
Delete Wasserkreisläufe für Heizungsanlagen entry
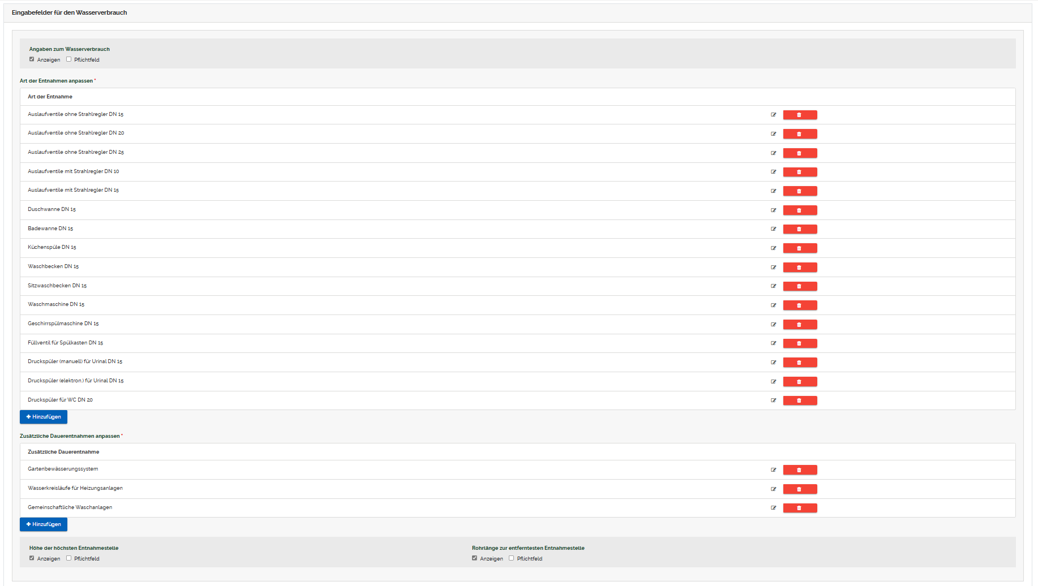[799, 489]
